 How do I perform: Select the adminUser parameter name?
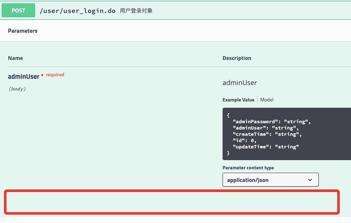(23, 77)
